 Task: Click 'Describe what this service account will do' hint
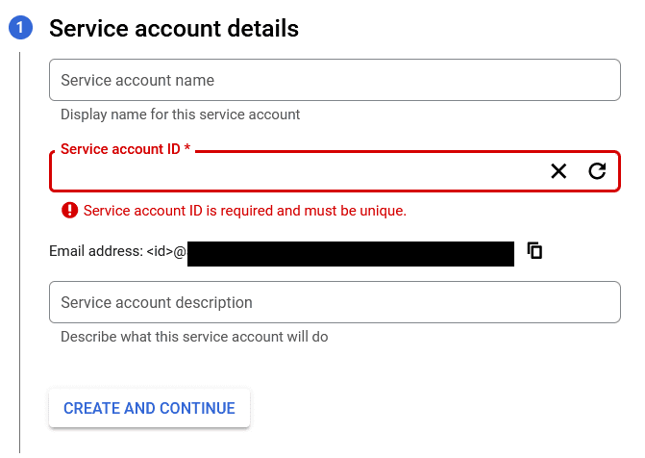coord(194,337)
